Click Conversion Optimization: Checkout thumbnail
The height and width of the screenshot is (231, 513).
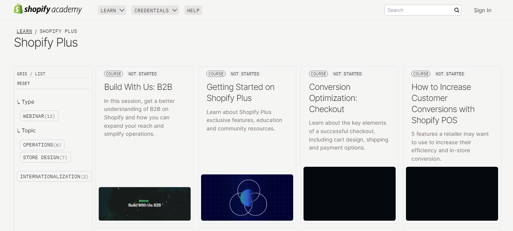[x=349, y=194]
